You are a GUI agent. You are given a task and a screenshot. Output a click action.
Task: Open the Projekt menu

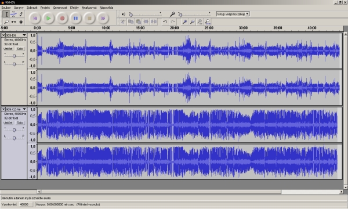coord(45,8)
